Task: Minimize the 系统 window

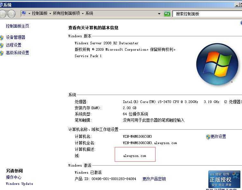Action: pyautogui.click(x=237, y=5)
